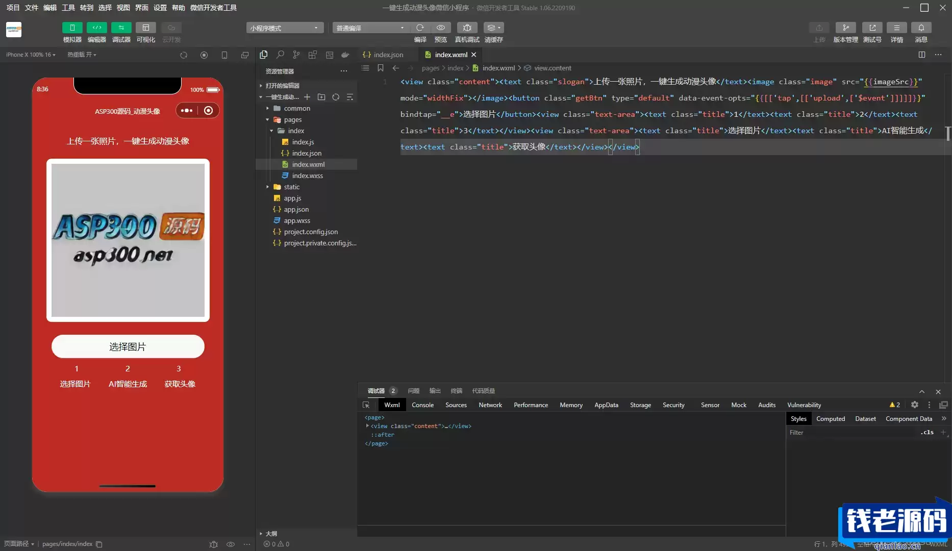This screenshot has width=952, height=551.
Task: Refresh the explorer file tree
Action: coord(336,97)
